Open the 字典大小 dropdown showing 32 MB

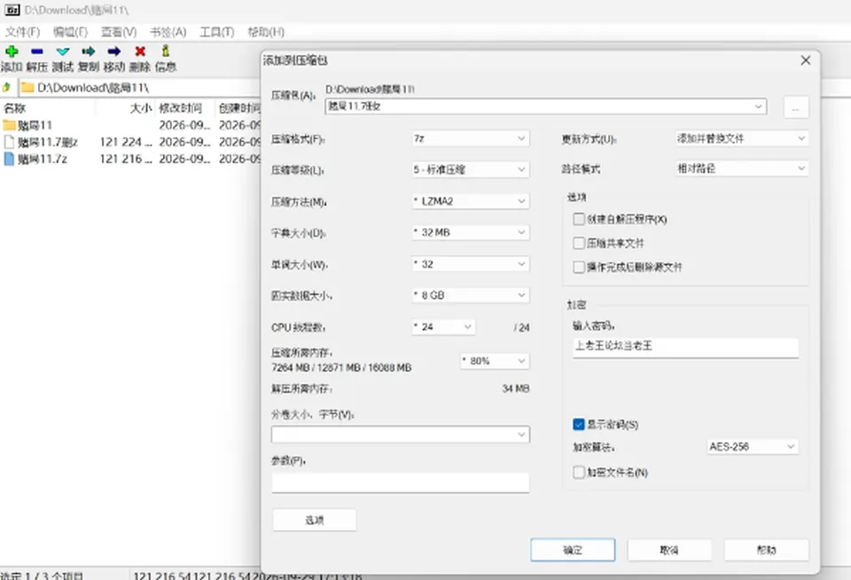[x=470, y=232]
